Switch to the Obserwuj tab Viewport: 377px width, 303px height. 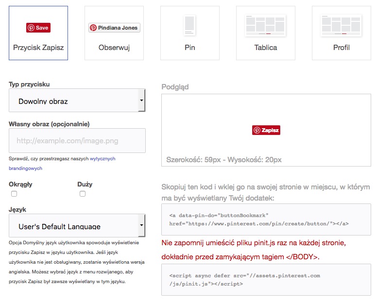coord(114,48)
